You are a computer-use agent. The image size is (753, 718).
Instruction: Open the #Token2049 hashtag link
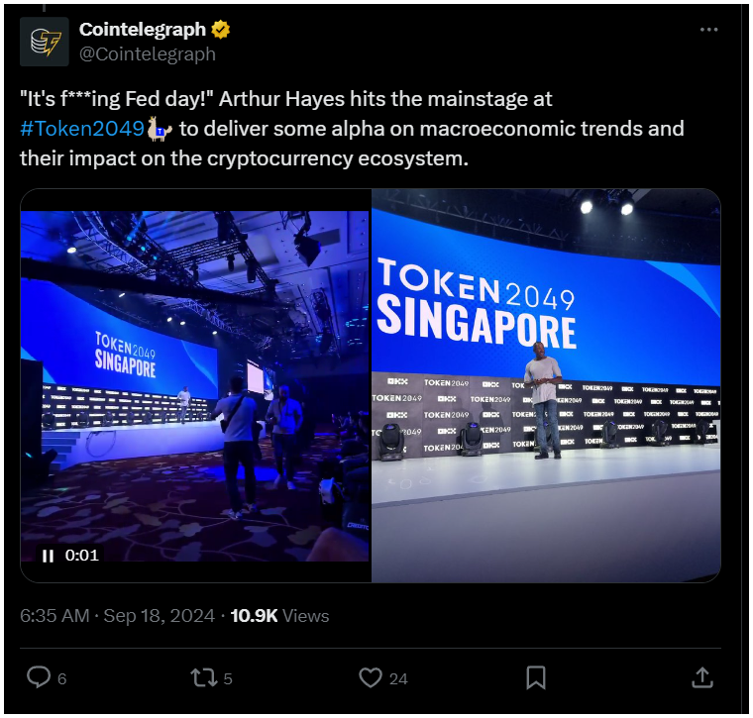(82, 129)
